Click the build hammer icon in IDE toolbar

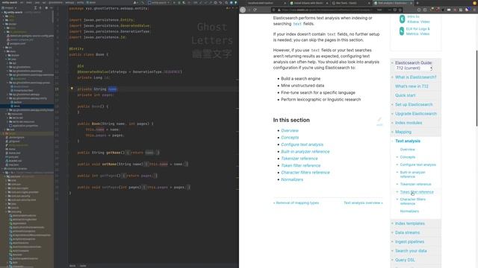click(x=143, y=2)
